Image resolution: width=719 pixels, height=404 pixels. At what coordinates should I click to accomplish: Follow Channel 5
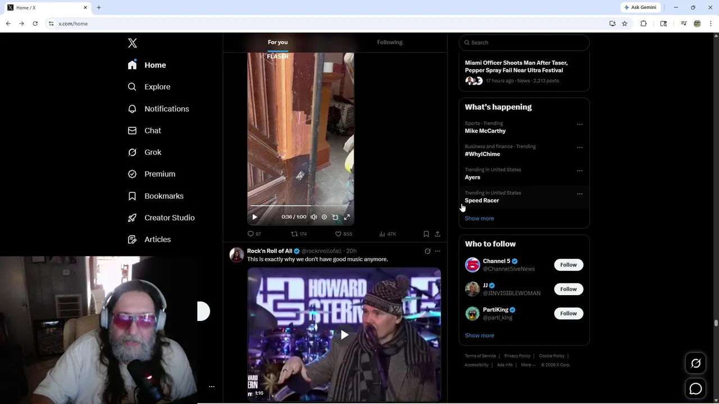(568, 265)
